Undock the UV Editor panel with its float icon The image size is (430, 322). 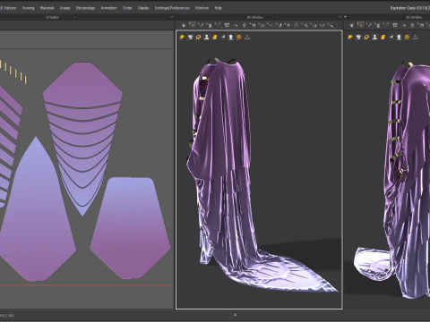tap(171, 17)
